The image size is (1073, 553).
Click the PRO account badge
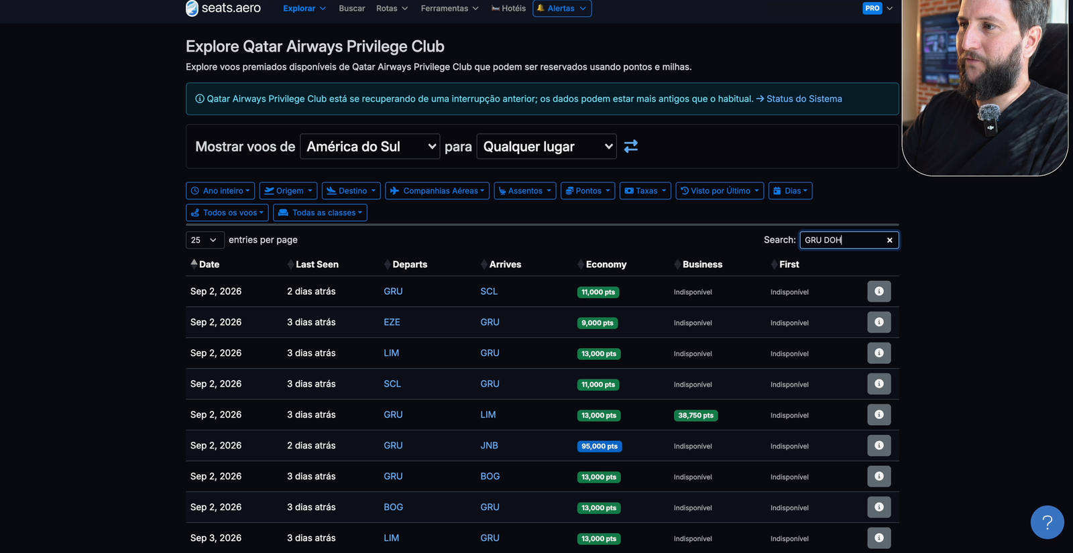872,8
